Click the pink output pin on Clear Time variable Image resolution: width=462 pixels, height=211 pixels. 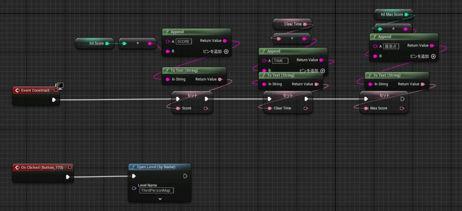pyautogui.click(x=305, y=24)
